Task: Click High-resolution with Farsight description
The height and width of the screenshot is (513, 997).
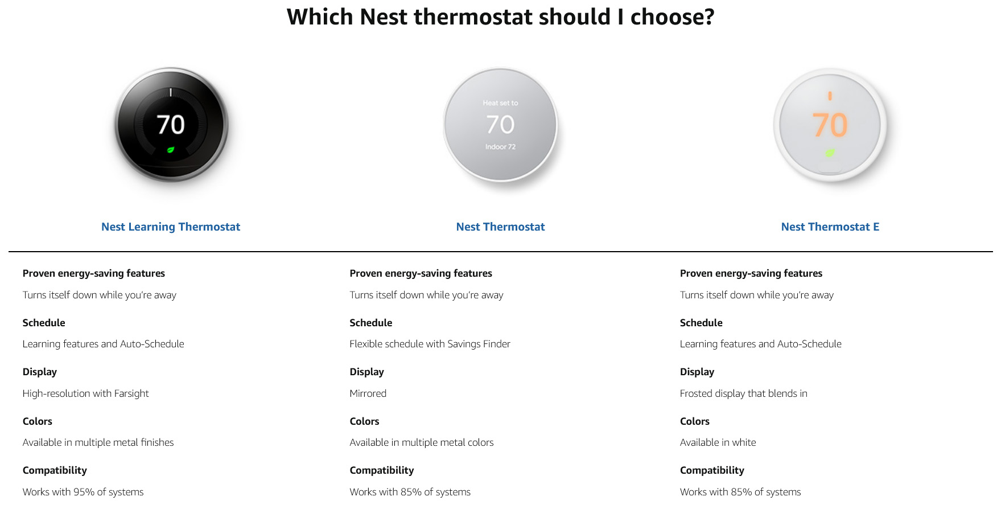Action: [x=85, y=393]
